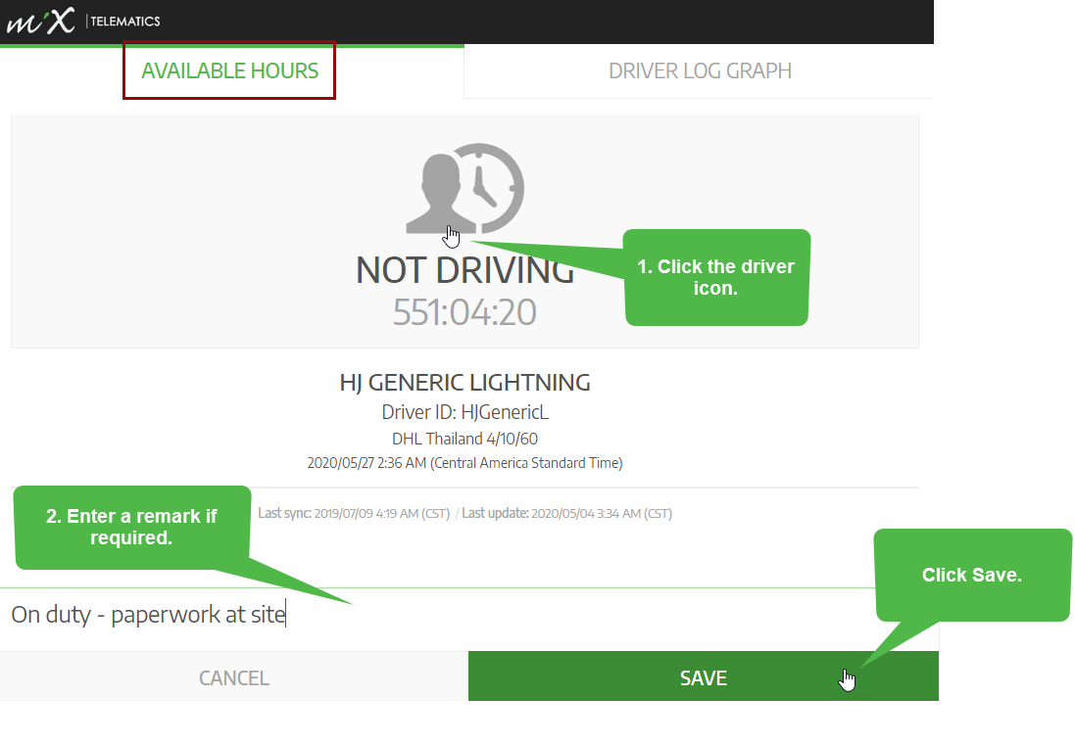Select the 551:04:20 timer value
Image resolution: width=1075 pixels, height=744 pixels.
click(x=464, y=312)
